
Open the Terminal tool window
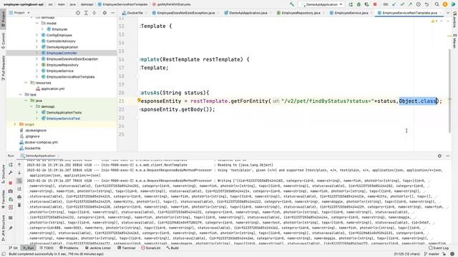click(x=126, y=248)
